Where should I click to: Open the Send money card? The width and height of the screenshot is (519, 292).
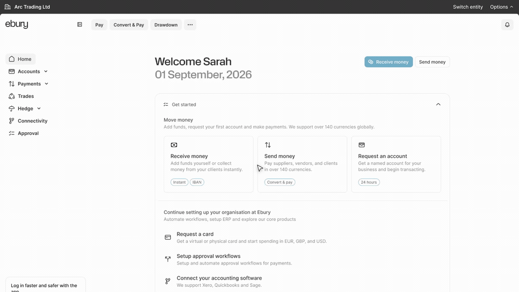tap(302, 164)
